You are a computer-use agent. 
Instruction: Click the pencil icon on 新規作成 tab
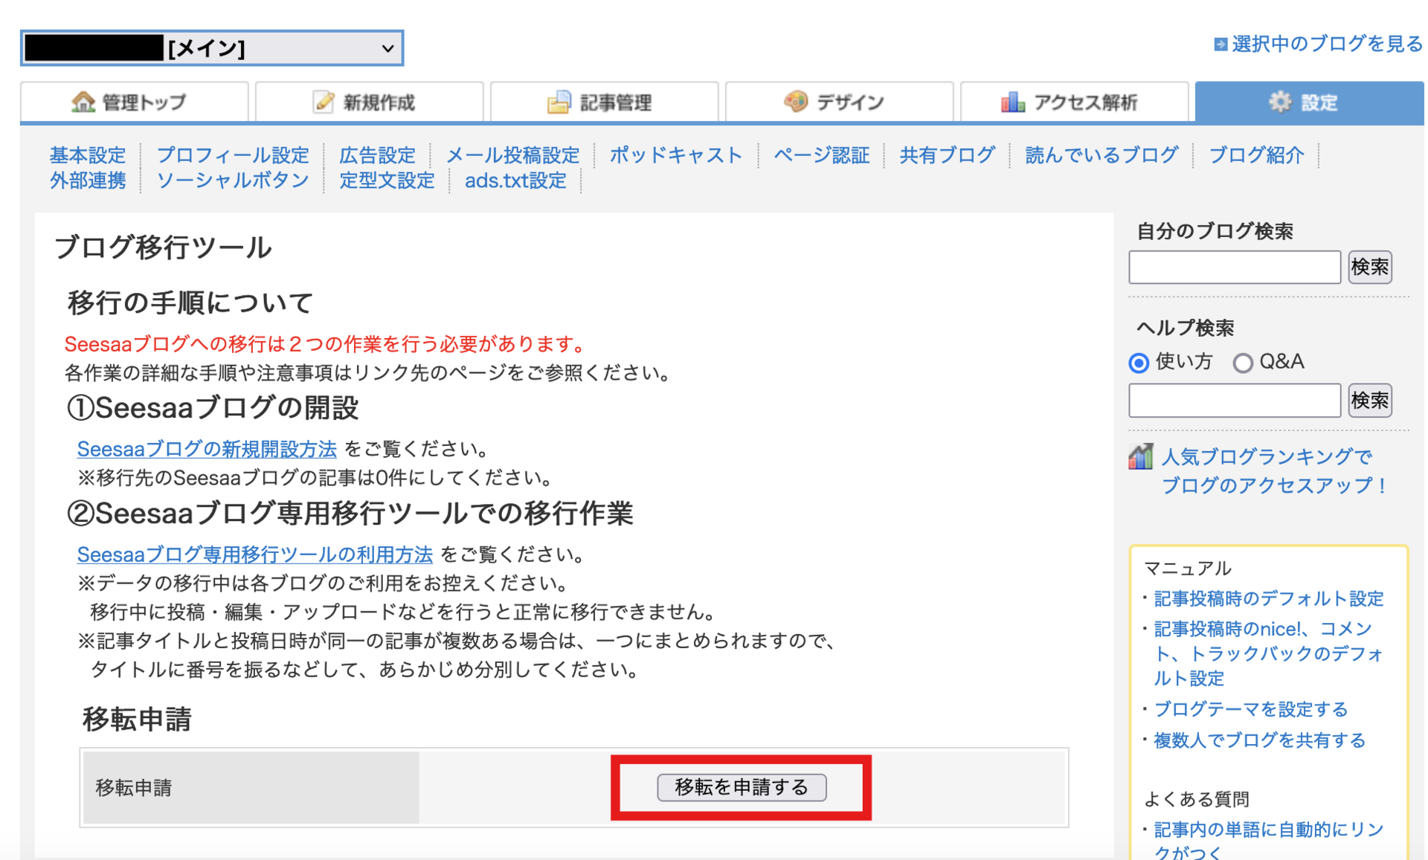(x=323, y=102)
